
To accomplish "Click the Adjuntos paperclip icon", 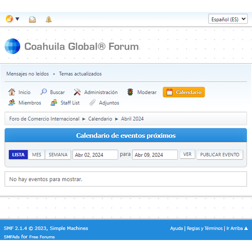I will pos(92,103).
